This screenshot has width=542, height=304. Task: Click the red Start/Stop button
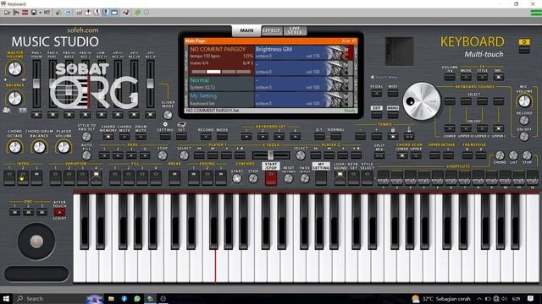click(271, 178)
